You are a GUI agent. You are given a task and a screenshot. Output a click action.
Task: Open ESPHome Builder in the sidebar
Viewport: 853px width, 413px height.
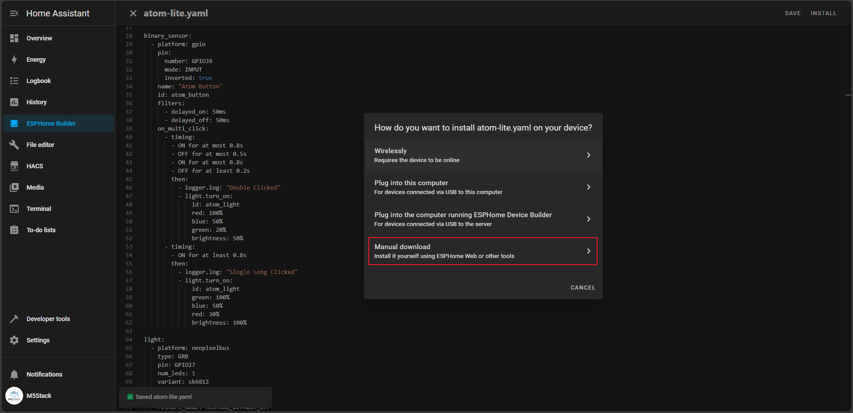click(59, 123)
